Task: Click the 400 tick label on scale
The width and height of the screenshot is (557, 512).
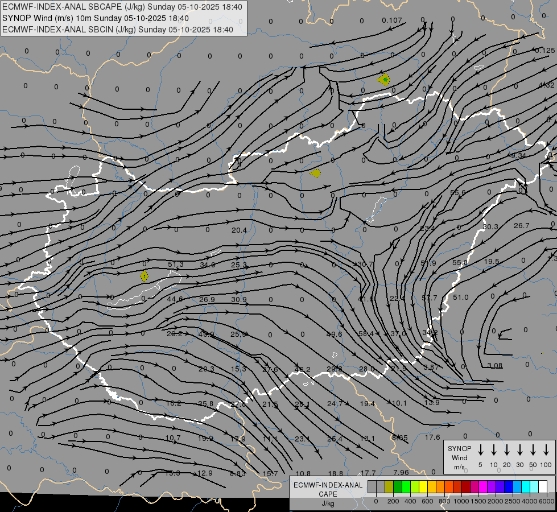Action: click(410, 501)
